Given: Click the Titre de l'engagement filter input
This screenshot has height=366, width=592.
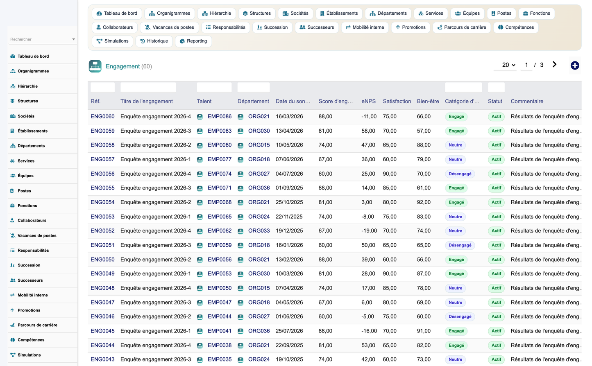Looking at the screenshot, I should (148, 87).
